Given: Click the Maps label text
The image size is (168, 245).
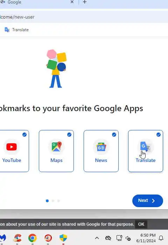Looking at the screenshot, I should [56, 160].
